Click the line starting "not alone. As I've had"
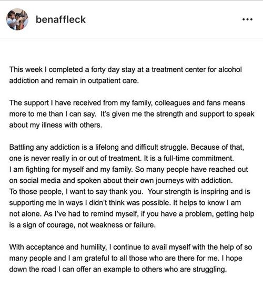Screen dimensions: 263x300 tap(132, 214)
